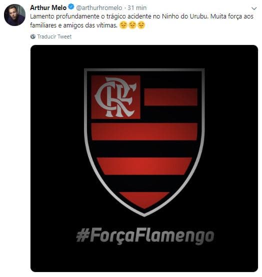The height and width of the screenshot is (277, 262).
Task: Open the @arthurhromelo handle link
Action: coord(99,8)
